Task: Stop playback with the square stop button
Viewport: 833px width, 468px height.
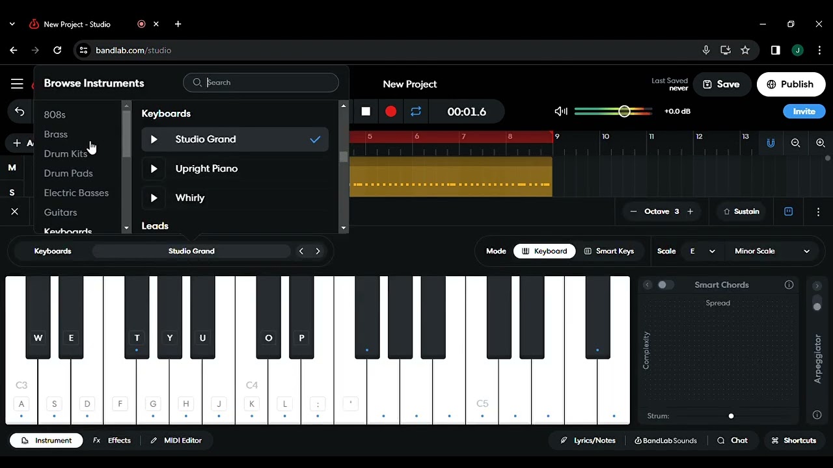Action: pos(366,112)
